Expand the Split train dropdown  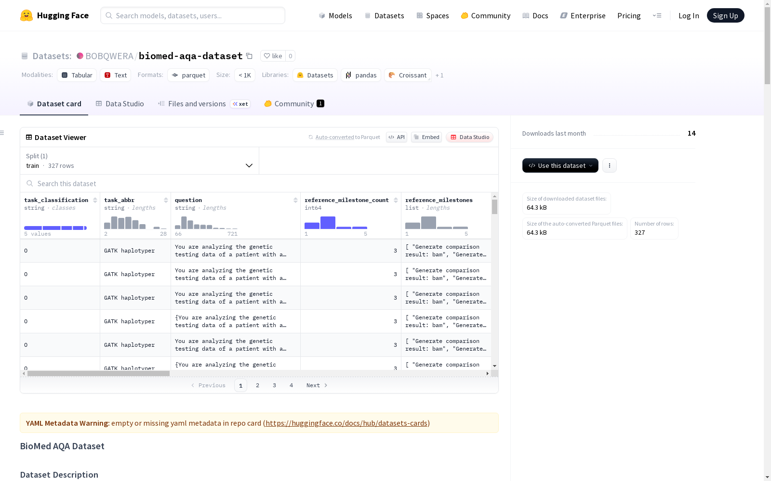click(140, 161)
